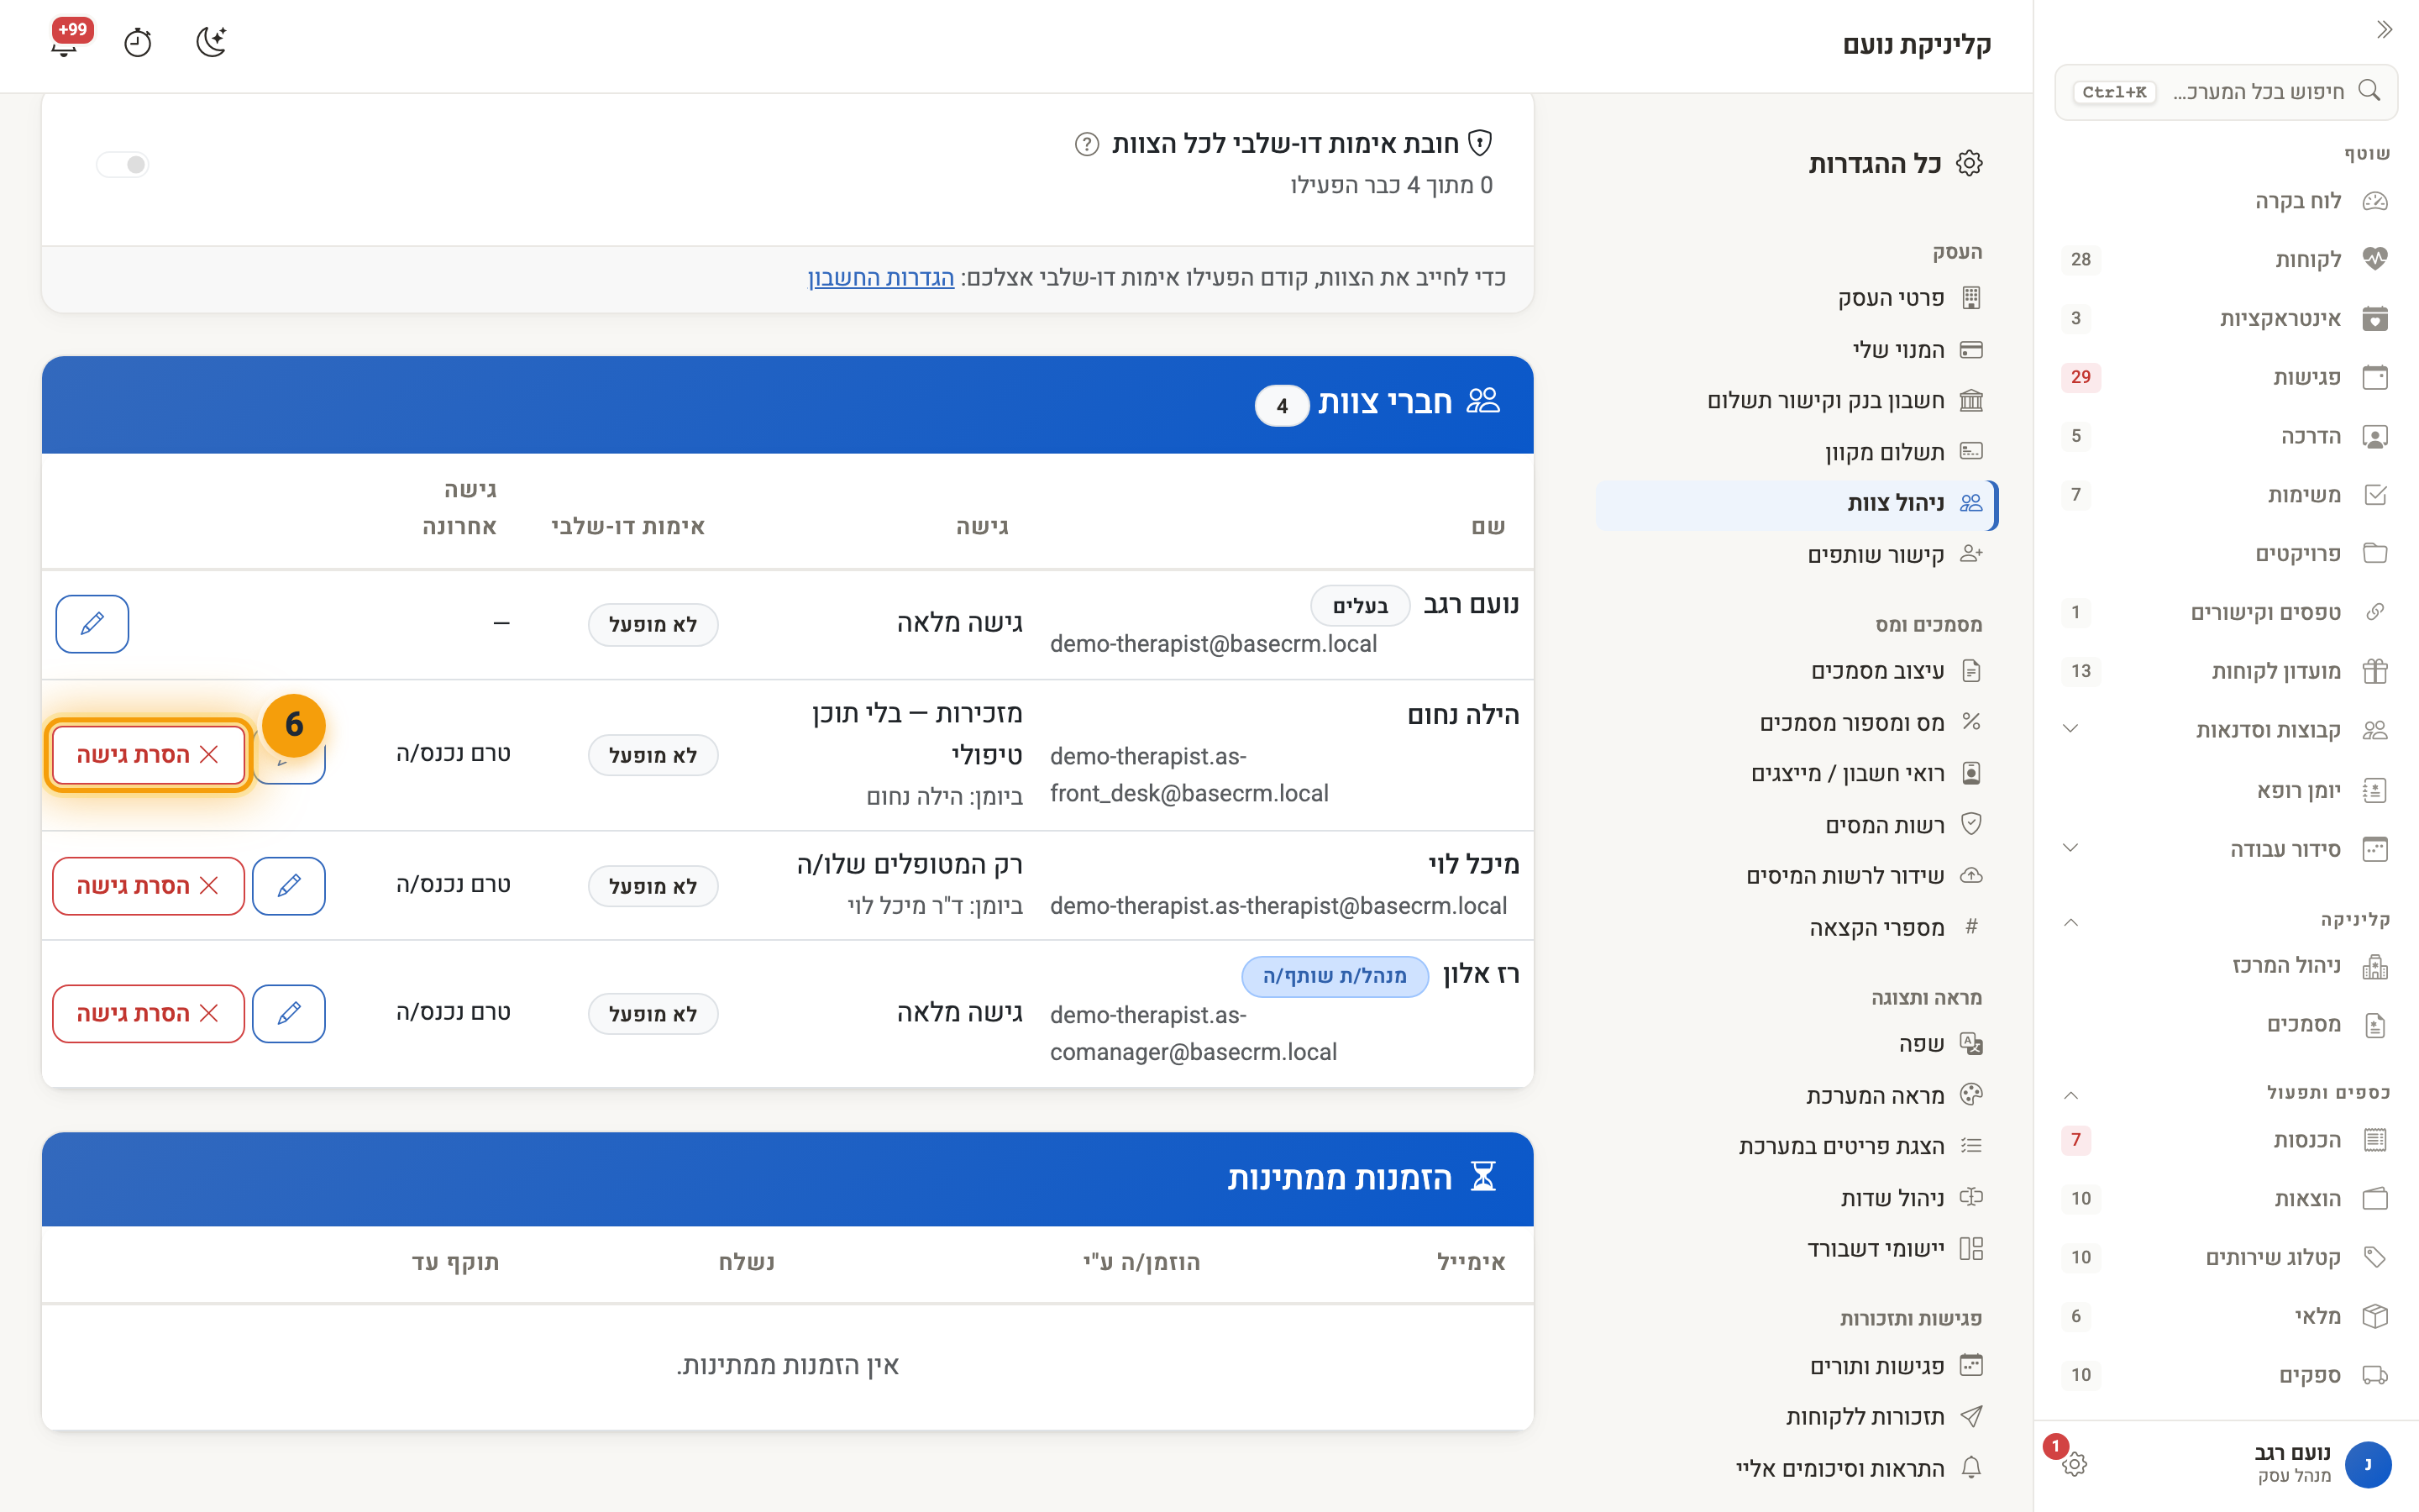This screenshot has width=2419, height=1512.
Task: Follow the הגדרות החשבון link
Action: tap(880, 278)
